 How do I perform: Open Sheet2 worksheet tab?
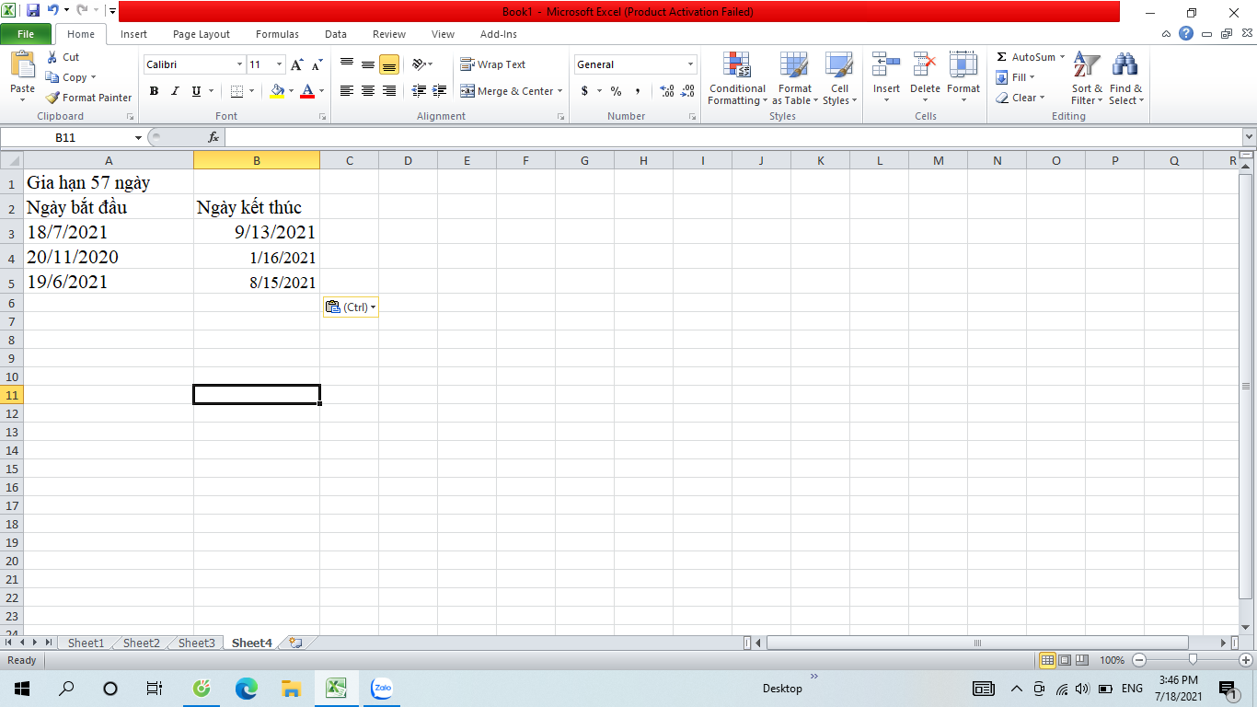142,643
